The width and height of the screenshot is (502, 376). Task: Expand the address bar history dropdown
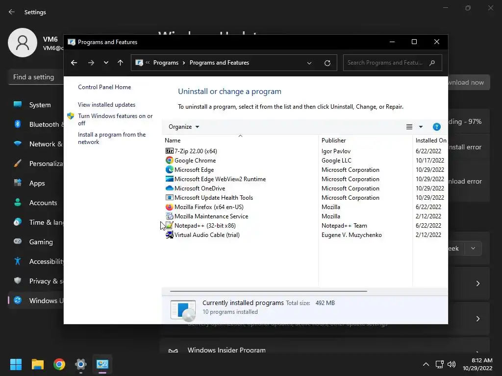(309, 63)
